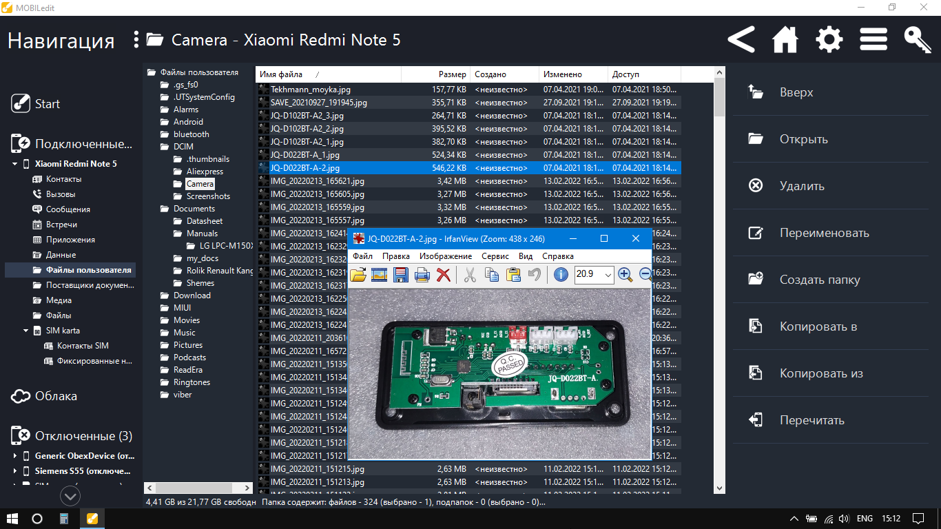Go back using the MOBILedit back arrow icon
The image size is (941, 529).
coord(741,40)
